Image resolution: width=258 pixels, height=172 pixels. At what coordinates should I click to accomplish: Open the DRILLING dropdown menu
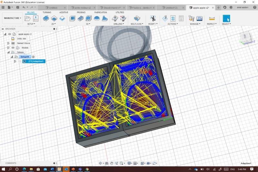pyautogui.click(x=119, y=24)
